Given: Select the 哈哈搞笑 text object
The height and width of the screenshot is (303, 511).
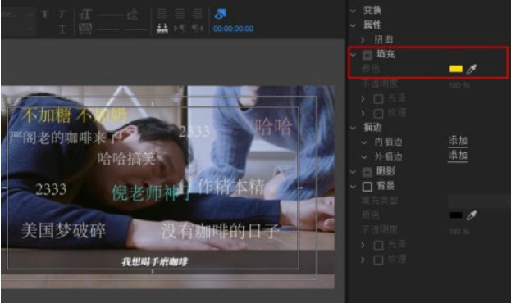Looking at the screenshot, I should tap(126, 159).
